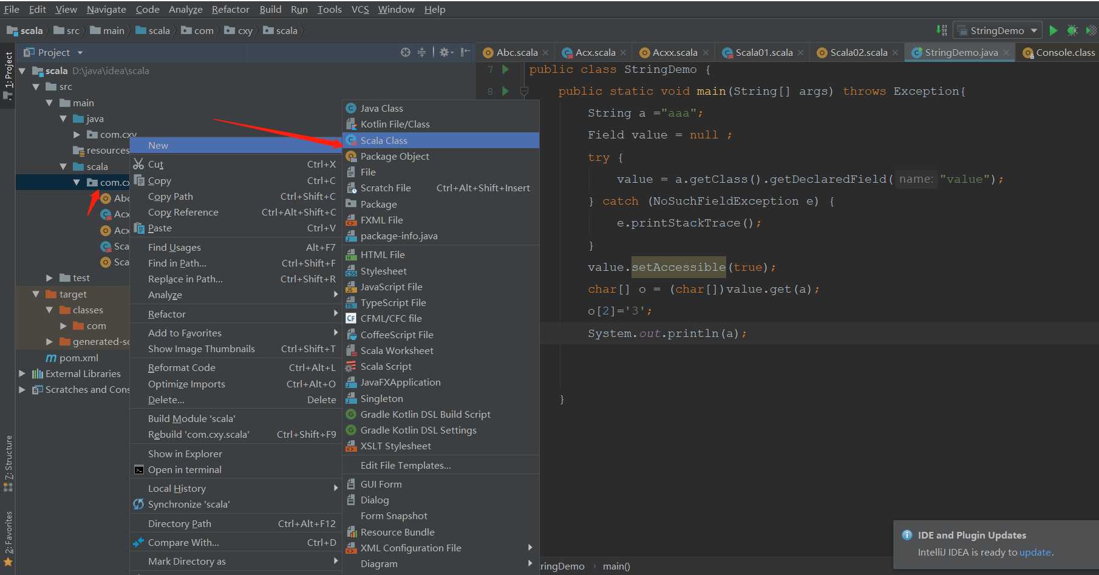
Task: Collapse the scala project root node
Action: [x=22, y=71]
